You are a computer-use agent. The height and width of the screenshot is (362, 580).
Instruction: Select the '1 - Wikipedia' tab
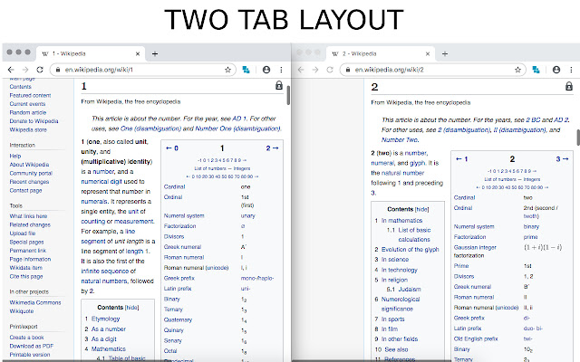click(89, 54)
